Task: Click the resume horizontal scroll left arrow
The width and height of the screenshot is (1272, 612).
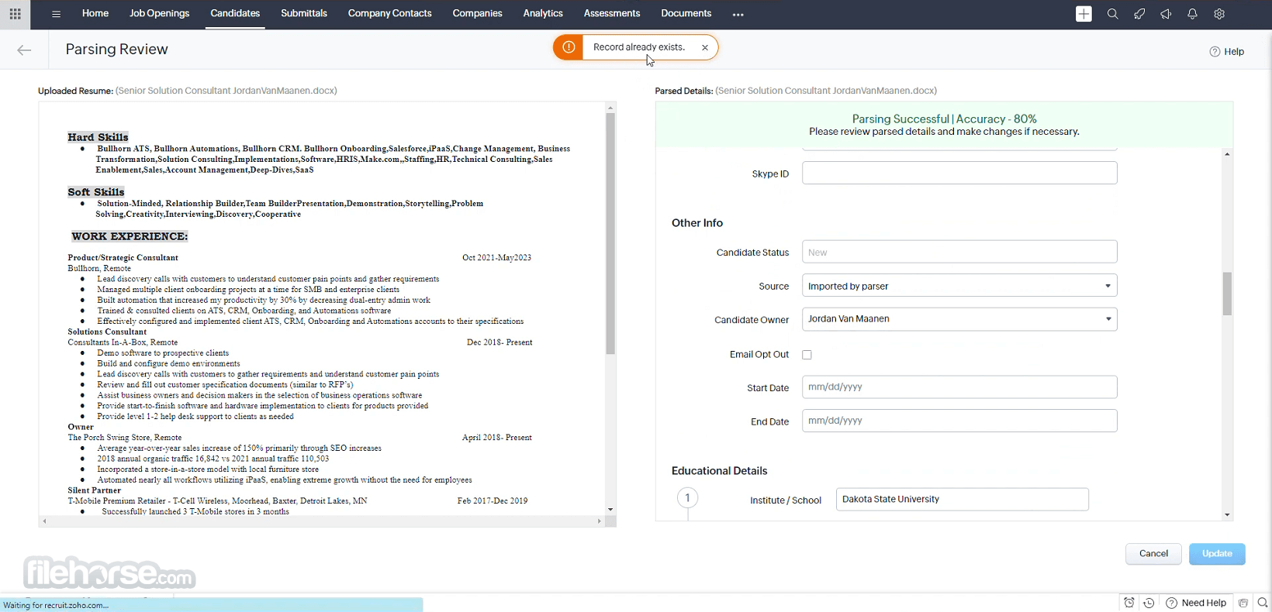Action: tap(44, 521)
